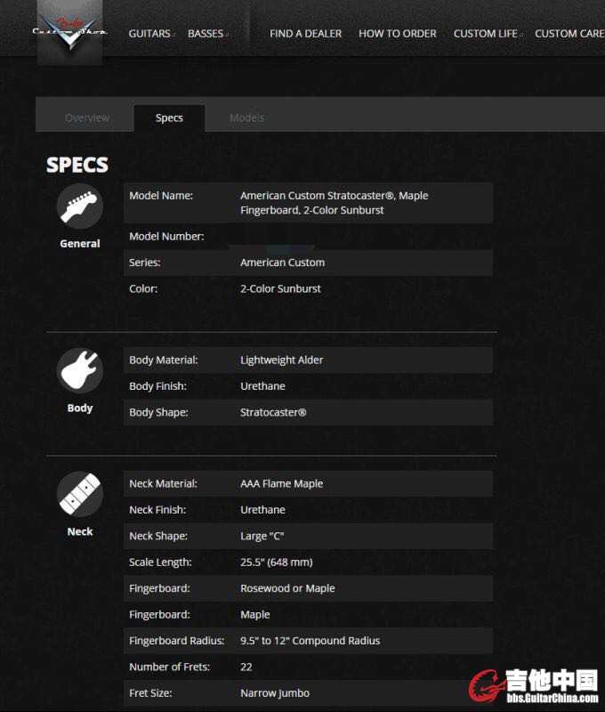Open the Guitars dropdown menu
Image resolution: width=605 pixels, height=712 pixels.
point(150,34)
